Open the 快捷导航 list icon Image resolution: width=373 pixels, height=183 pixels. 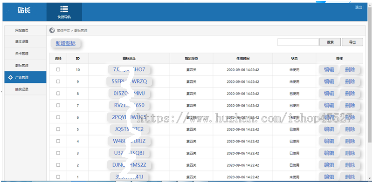(64, 9)
